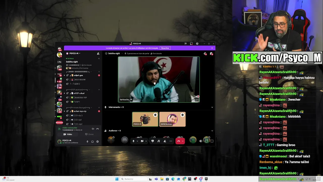Open raised hands requests icon
Viewport: 323px width, 182px height.
pos(205,54)
